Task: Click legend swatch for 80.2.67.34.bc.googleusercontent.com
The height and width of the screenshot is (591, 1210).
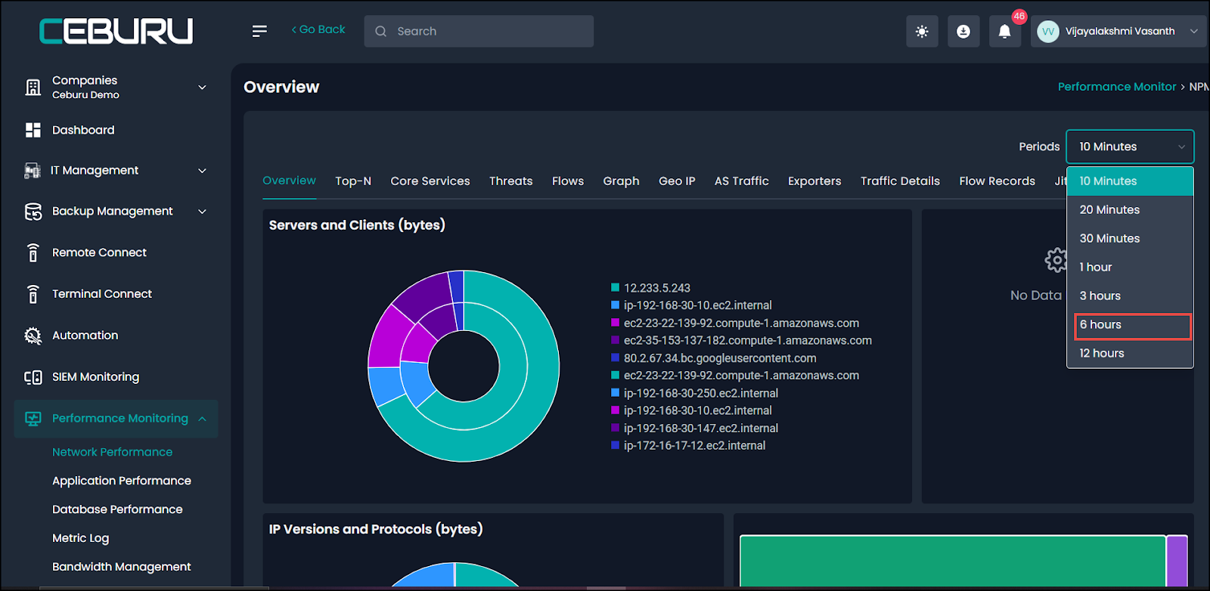Action: [x=616, y=358]
